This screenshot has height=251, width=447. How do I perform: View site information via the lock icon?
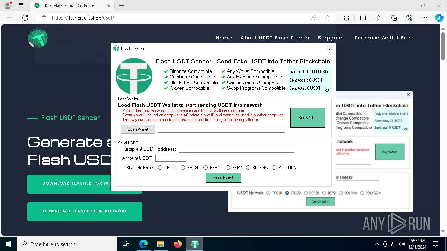tap(44, 18)
